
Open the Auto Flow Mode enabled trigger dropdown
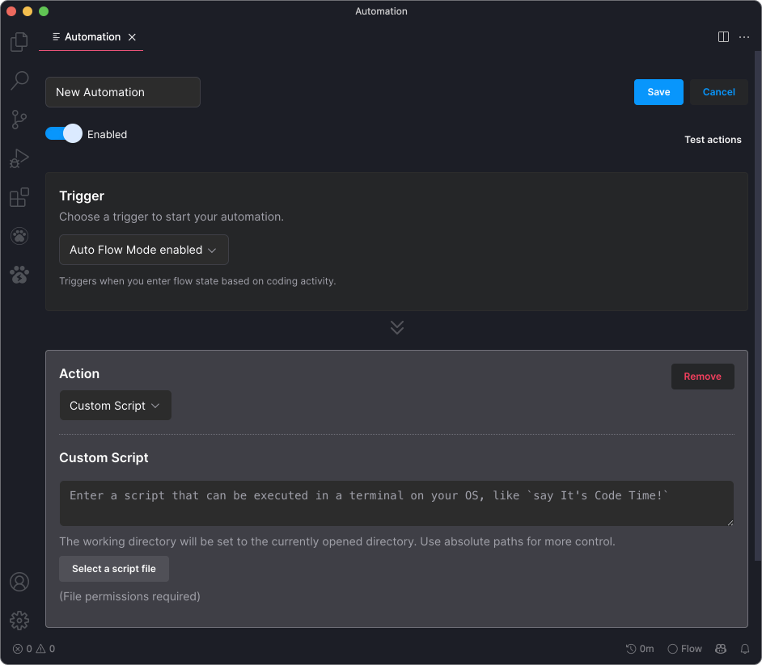pyautogui.click(x=143, y=250)
